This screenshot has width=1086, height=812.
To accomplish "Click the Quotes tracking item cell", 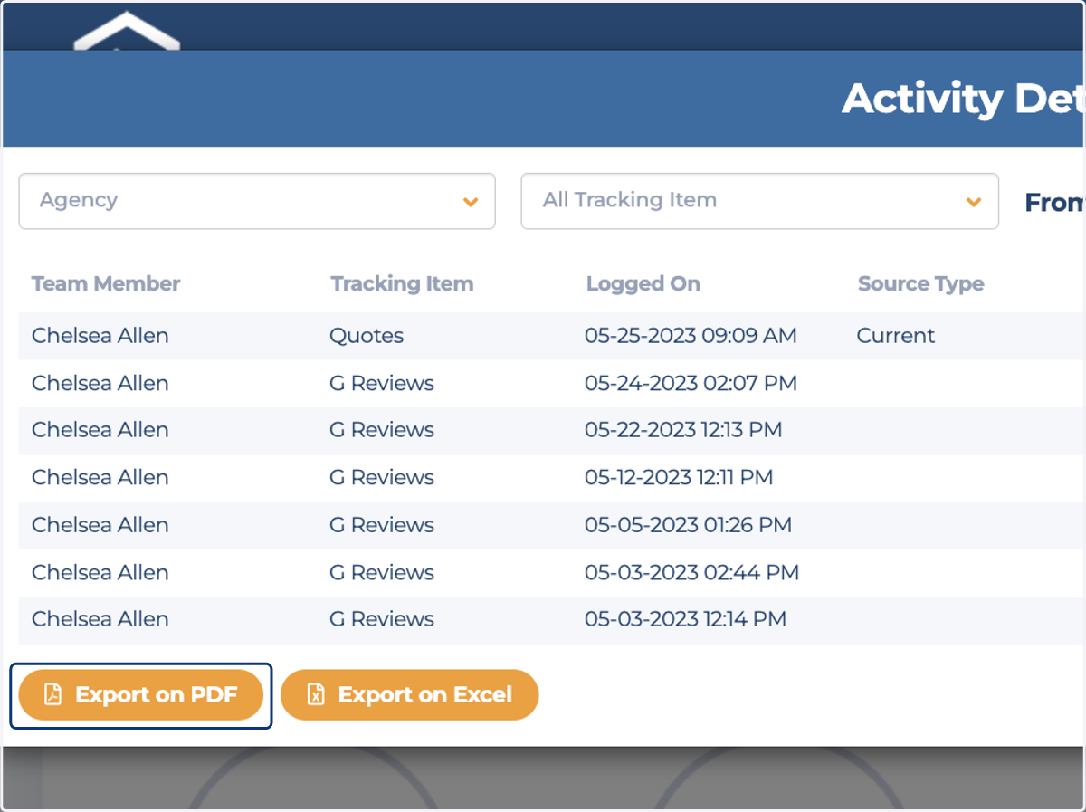I will coord(367,336).
